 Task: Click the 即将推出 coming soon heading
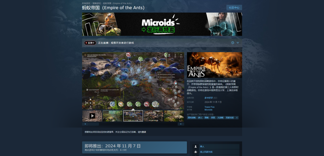click(x=113, y=146)
